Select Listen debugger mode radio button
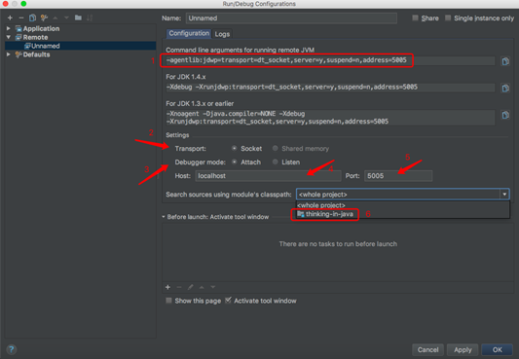519x359 pixels. [x=275, y=162]
